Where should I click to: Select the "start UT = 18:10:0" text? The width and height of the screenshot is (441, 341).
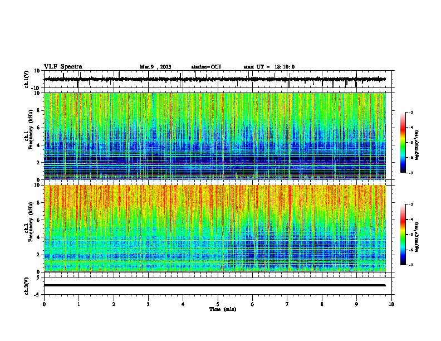tap(269, 67)
